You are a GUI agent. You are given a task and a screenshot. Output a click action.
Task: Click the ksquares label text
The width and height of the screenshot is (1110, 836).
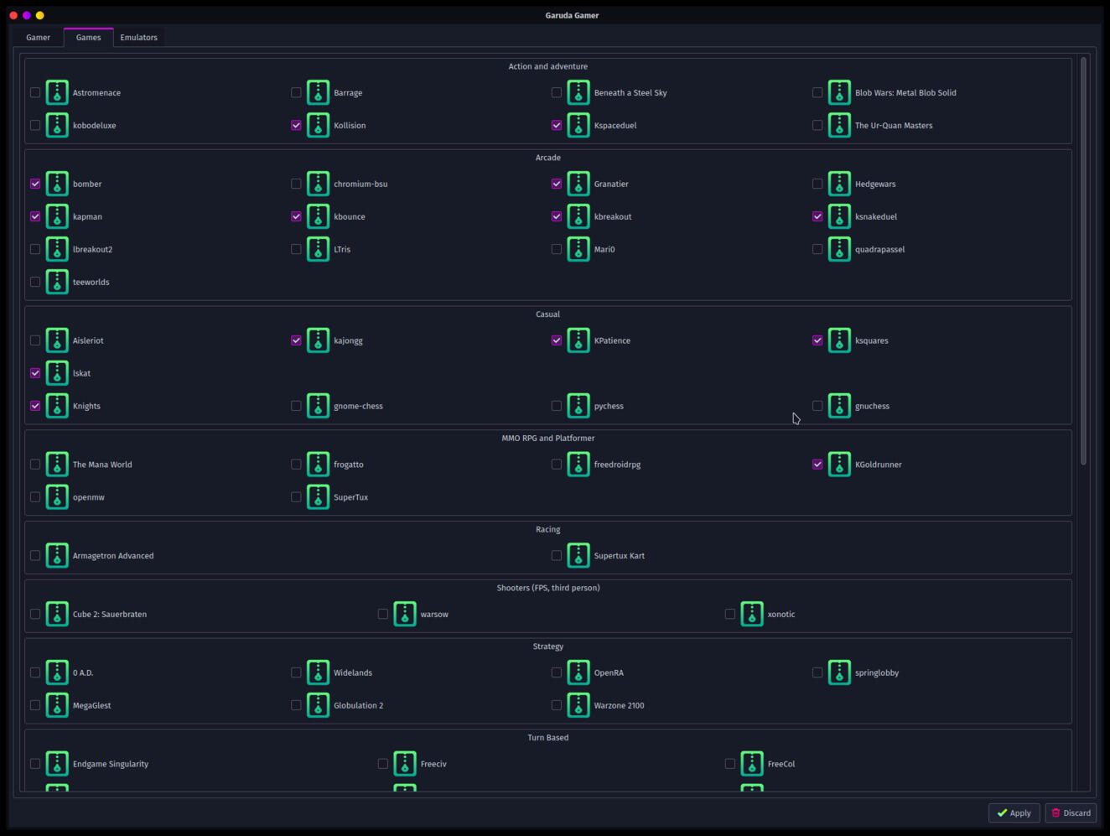[x=871, y=340]
